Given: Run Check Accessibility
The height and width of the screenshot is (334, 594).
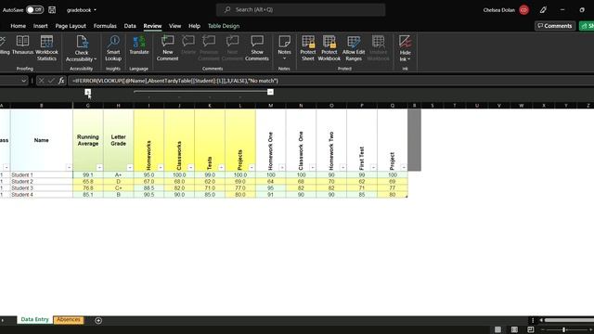Looking at the screenshot, I should pos(82,48).
